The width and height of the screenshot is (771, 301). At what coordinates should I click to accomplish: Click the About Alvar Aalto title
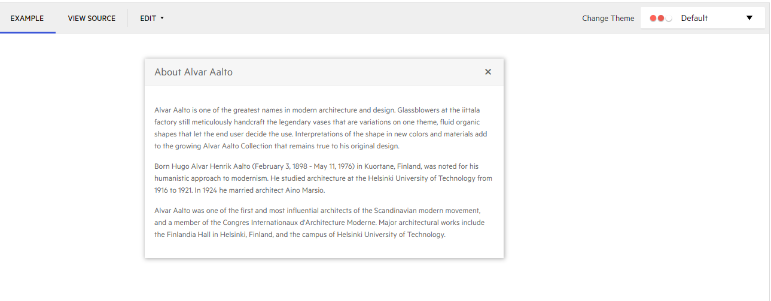click(193, 72)
